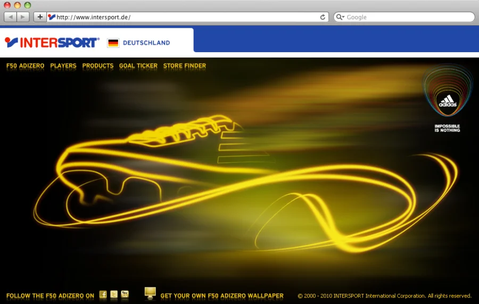Click the Intersport logo

tap(52, 43)
